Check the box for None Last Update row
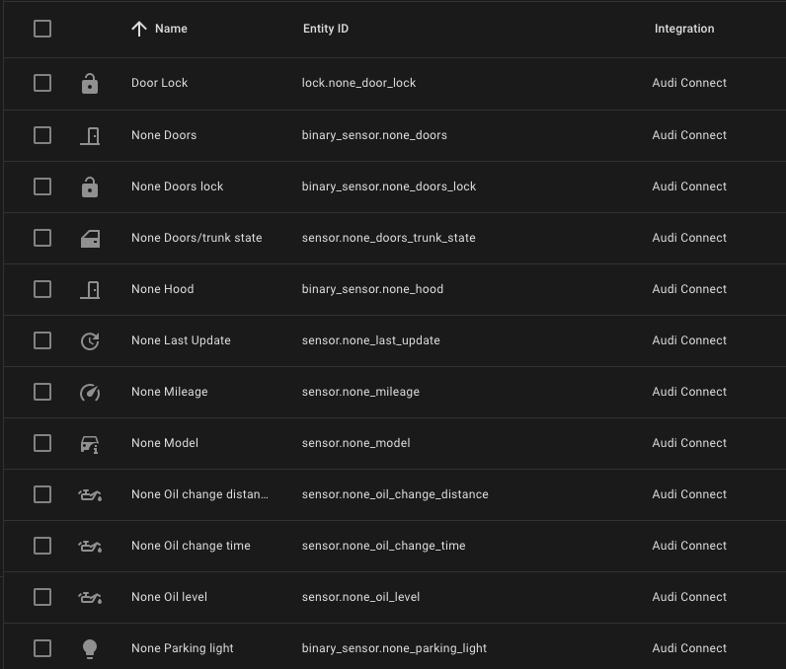 coord(42,340)
